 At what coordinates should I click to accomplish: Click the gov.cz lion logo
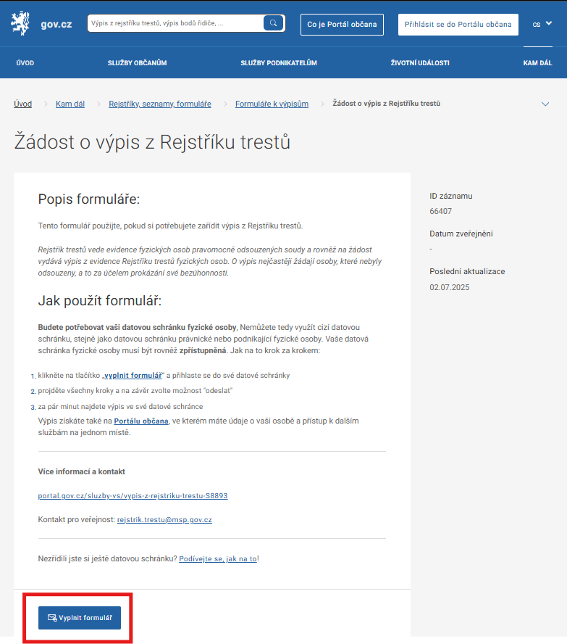20,24
